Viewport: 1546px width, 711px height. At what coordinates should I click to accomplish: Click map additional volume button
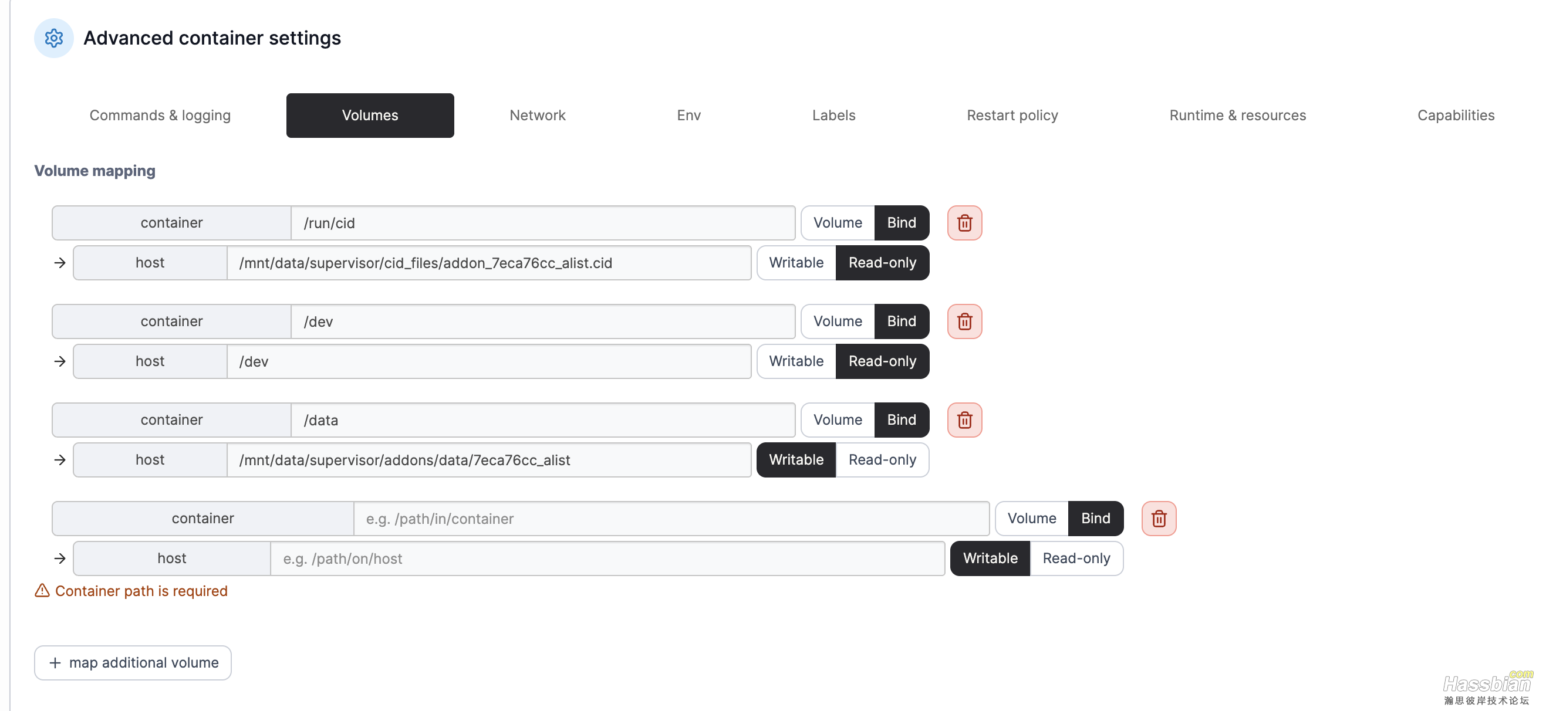point(133,662)
